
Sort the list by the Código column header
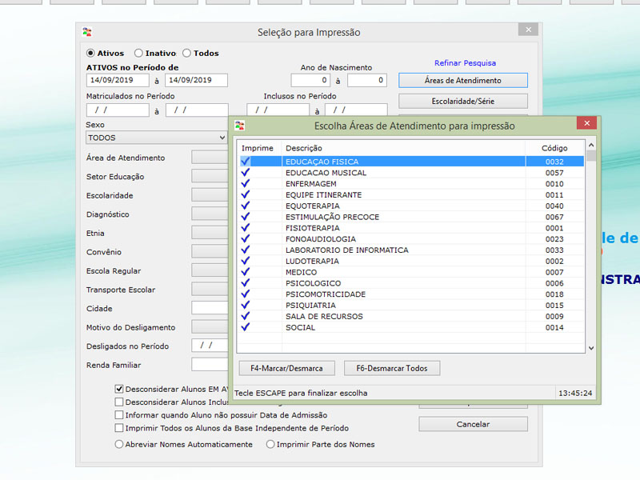[x=554, y=148]
